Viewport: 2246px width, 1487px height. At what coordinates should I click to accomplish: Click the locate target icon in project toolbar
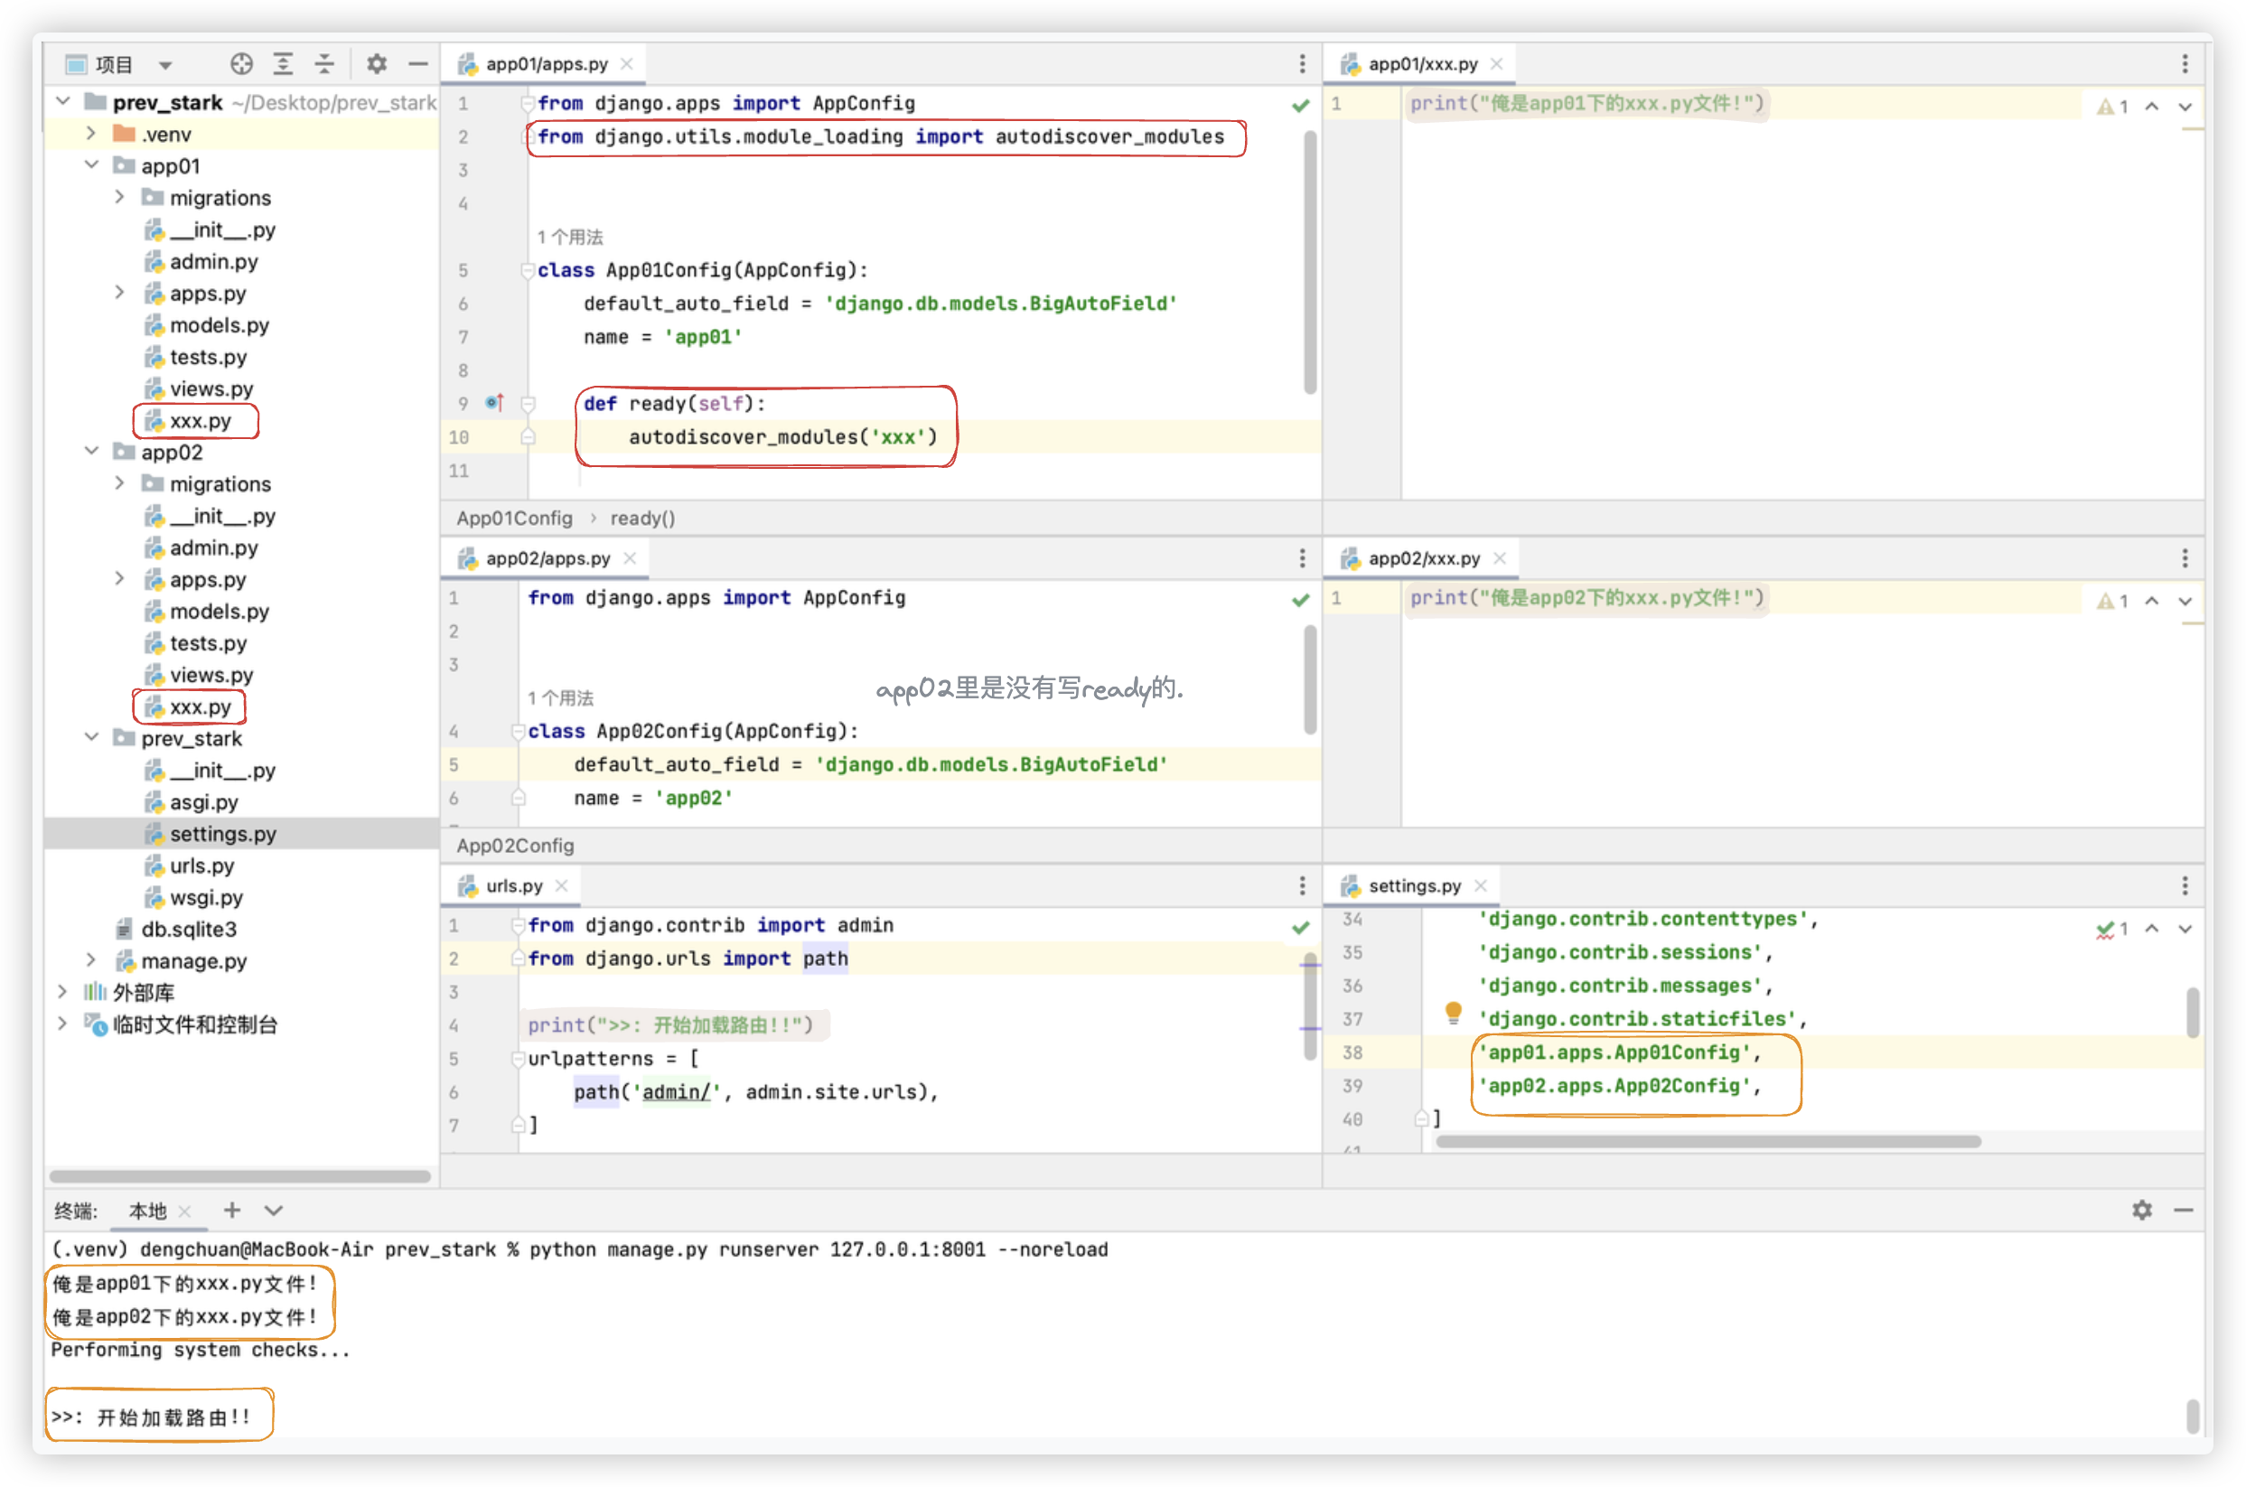coord(241,63)
